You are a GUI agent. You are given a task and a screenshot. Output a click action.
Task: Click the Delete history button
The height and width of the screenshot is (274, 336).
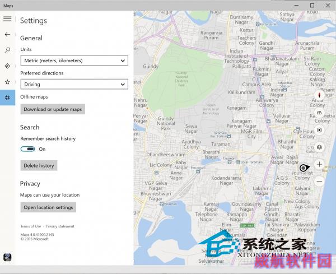39,165
